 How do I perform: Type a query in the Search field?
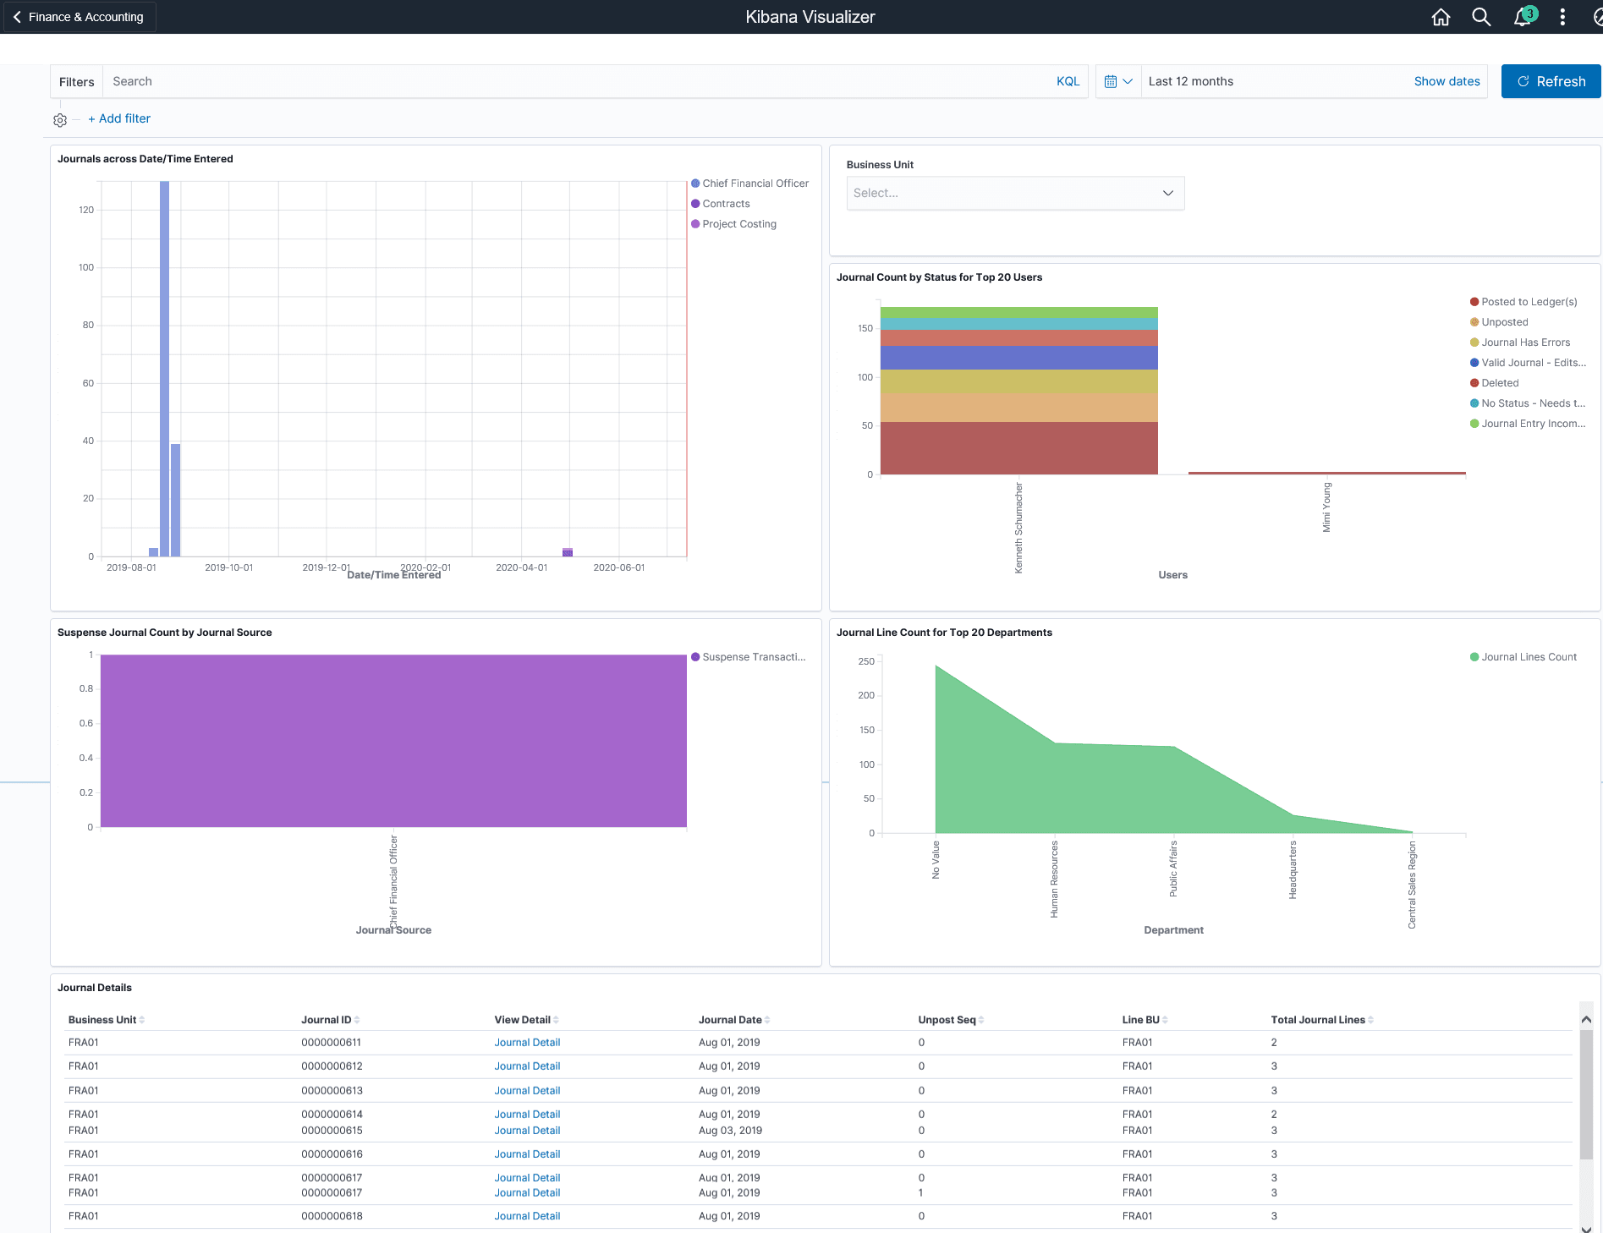[338, 81]
